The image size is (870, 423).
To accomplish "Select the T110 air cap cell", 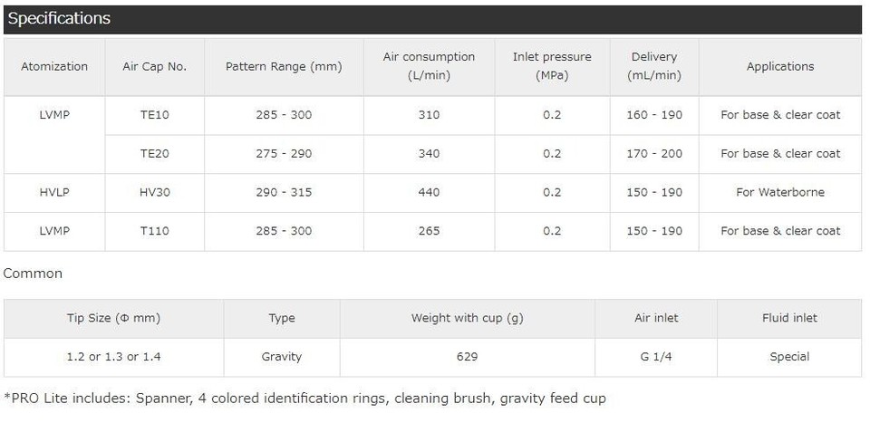I will [155, 232].
